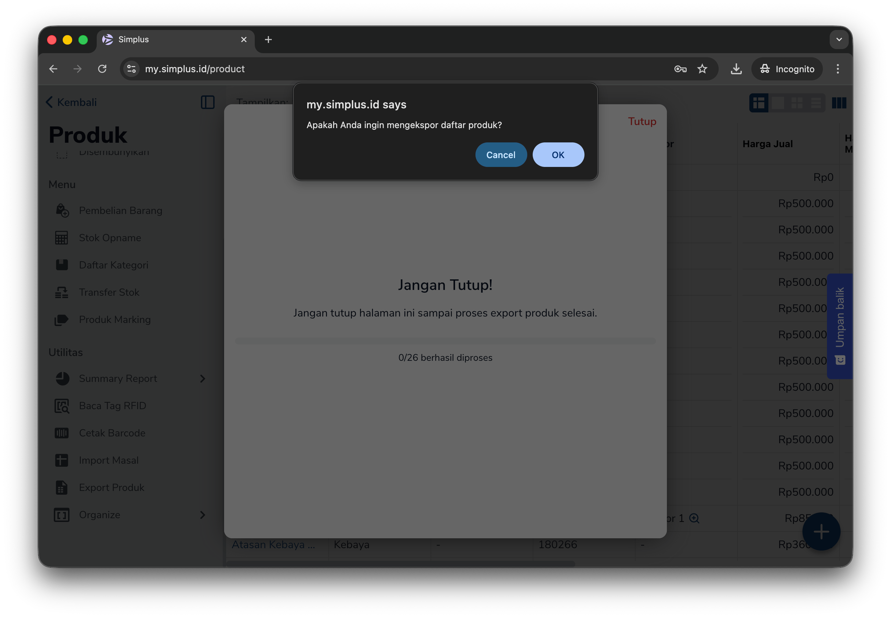Open the Organize icon
891x618 pixels.
62,515
